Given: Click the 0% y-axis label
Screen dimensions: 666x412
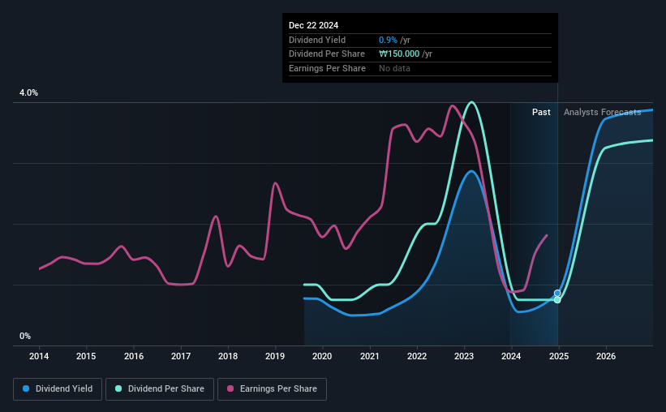Looking at the screenshot, I should coord(25,336).
